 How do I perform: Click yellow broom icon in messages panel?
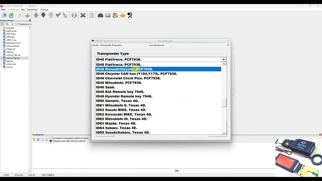(x=34, y=140)
